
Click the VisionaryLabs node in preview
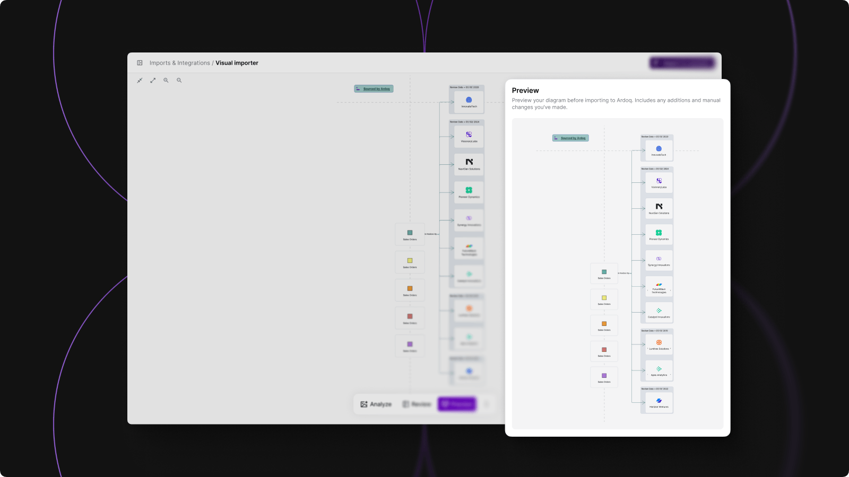click(x=659, y=182)
